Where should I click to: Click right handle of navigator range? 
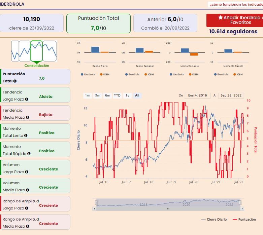pyautogui.click(x=240, y=203)
